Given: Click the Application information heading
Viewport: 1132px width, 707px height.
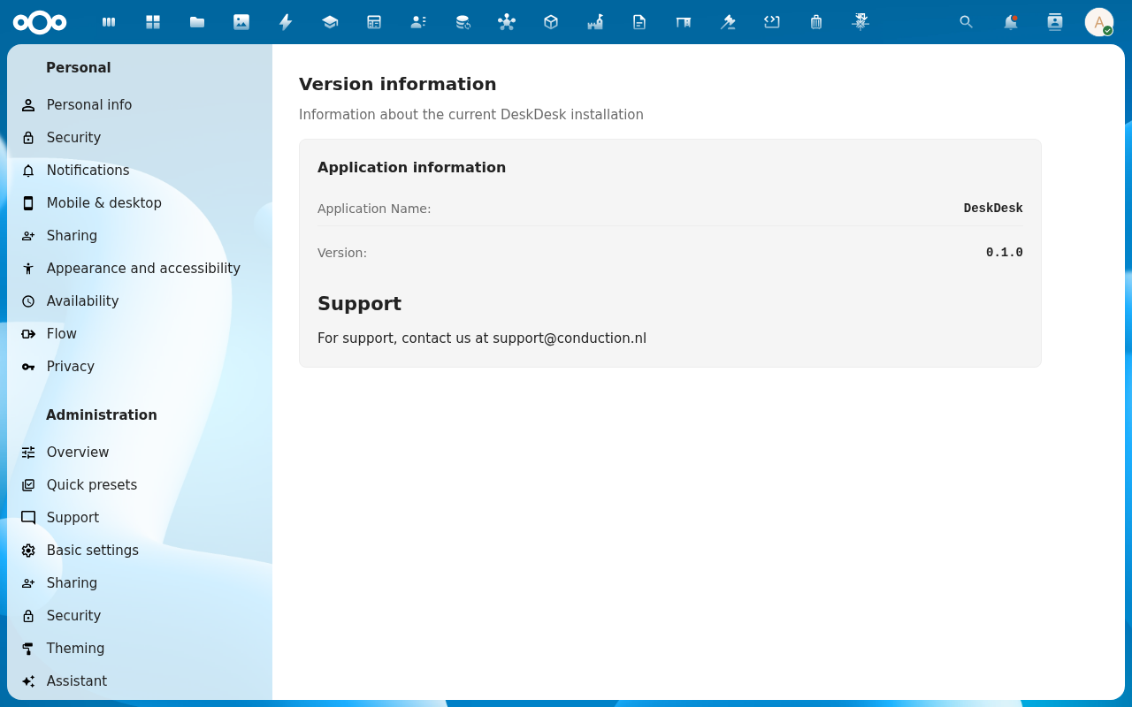Looking at the screenshot, I should [411, 168].
